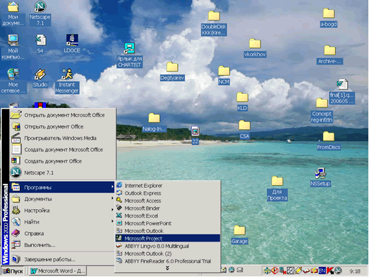
Task: Open the LDOCE desktop shortcut
Action: click(x=72, y=43)
